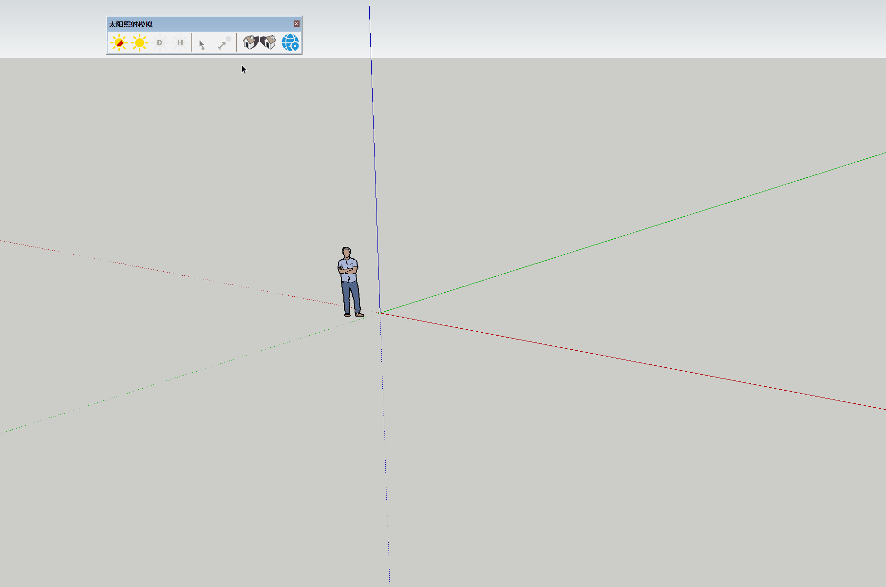Screen dimensions: 886x587
Task: Click the axes origin point
Action: (380, 313)
